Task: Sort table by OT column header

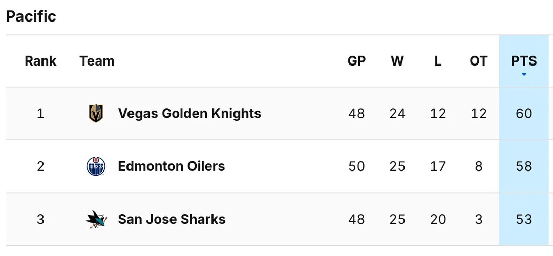Action: click(479, 61)
